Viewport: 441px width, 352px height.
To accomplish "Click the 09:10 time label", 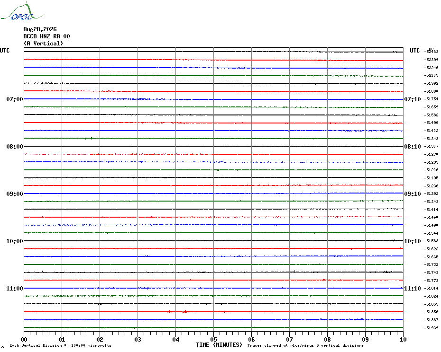I will click(413, 194).
